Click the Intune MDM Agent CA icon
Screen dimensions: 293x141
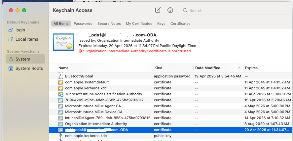point(60,106)
